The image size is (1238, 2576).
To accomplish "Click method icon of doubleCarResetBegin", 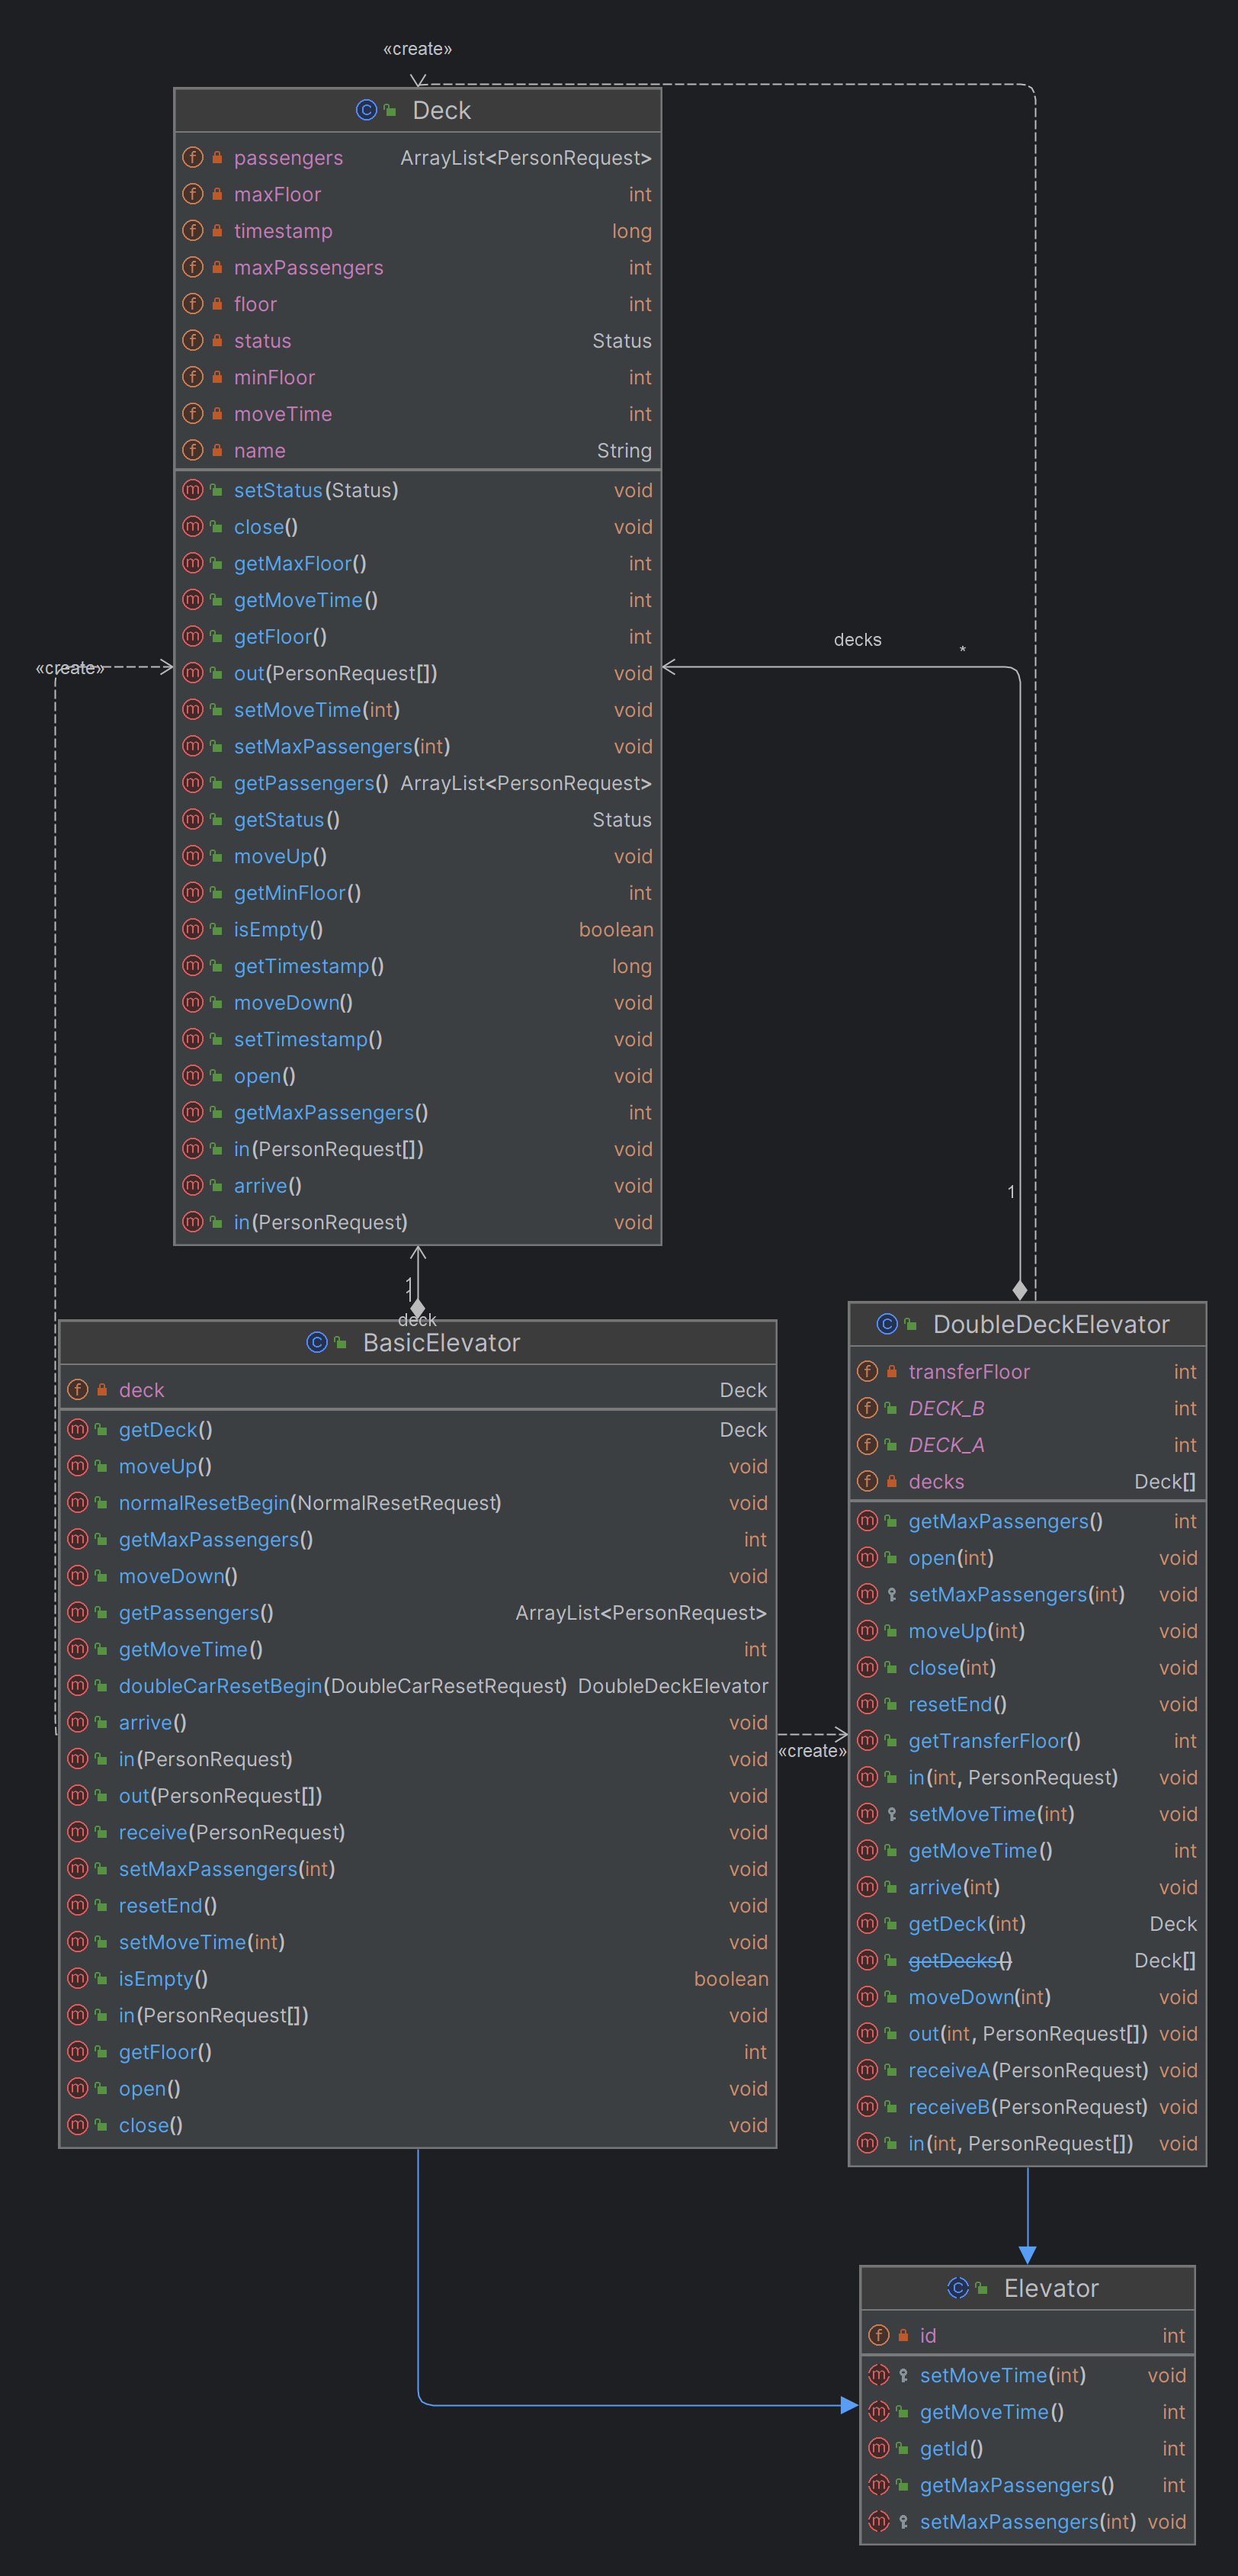I will 78,1685.
